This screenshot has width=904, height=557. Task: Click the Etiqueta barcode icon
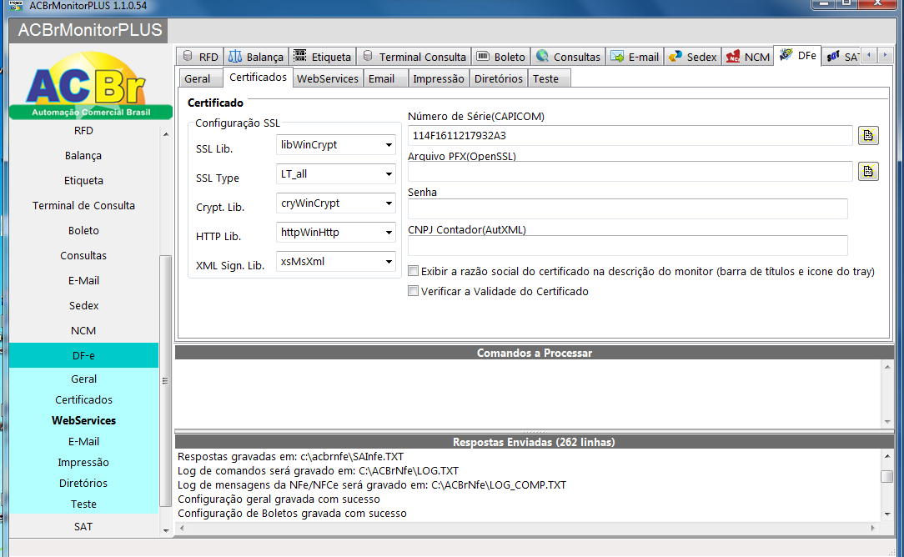(300, 57)
